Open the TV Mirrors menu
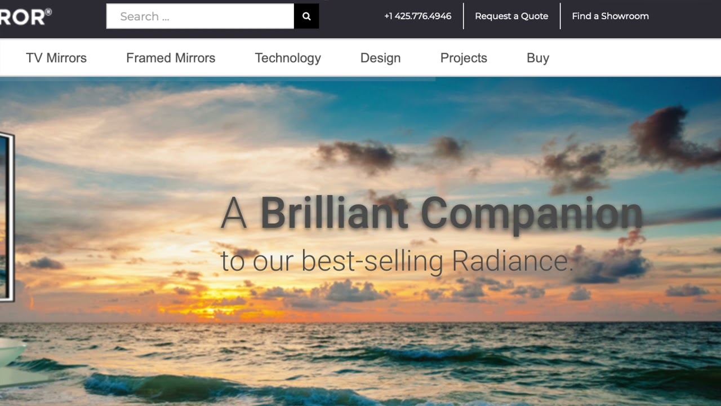721x406 pixels. [x=56, y=58]
